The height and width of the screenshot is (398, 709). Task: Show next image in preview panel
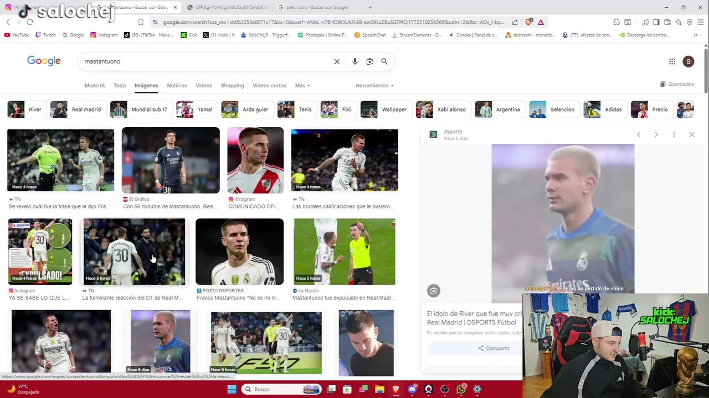point(656,134)
